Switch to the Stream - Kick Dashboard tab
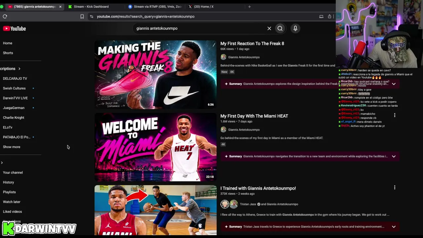This screenshot has height=238, width=423. [91, 7]
